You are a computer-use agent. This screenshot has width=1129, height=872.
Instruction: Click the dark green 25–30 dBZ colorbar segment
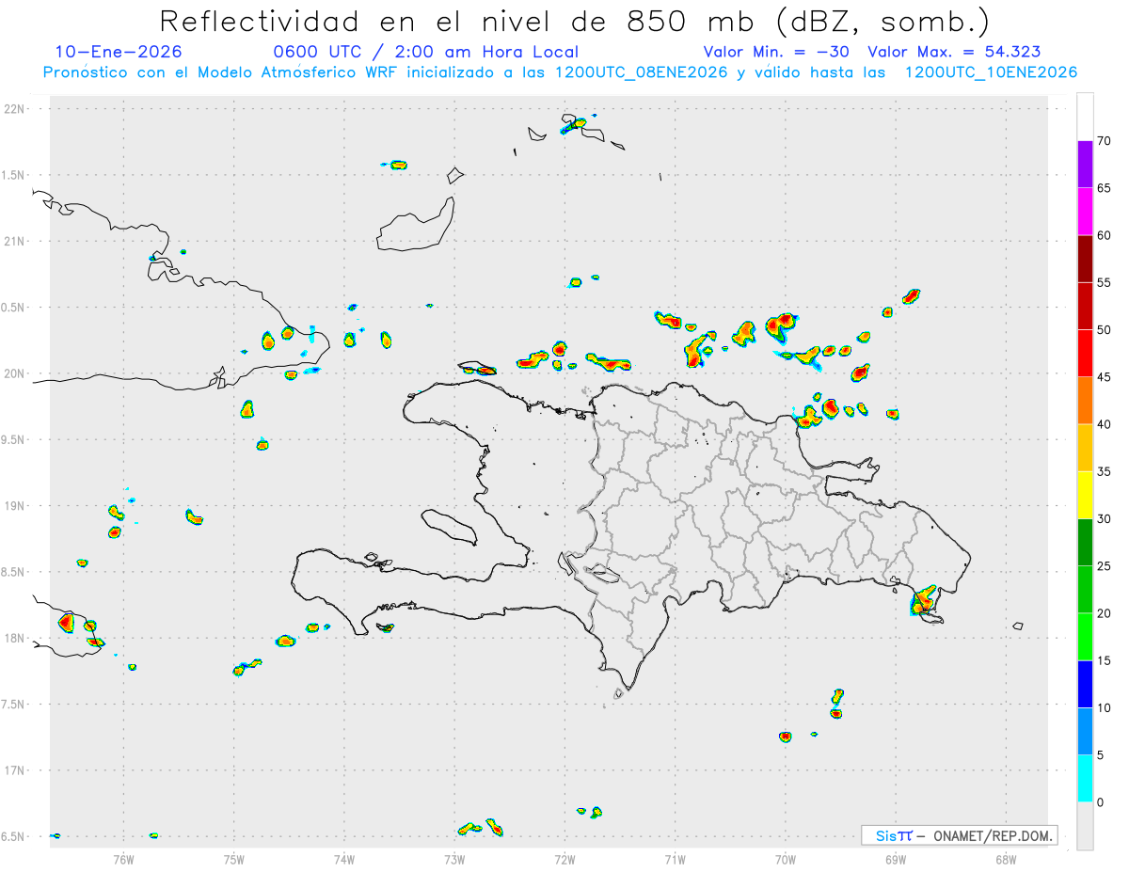(x=1085, y=543)
